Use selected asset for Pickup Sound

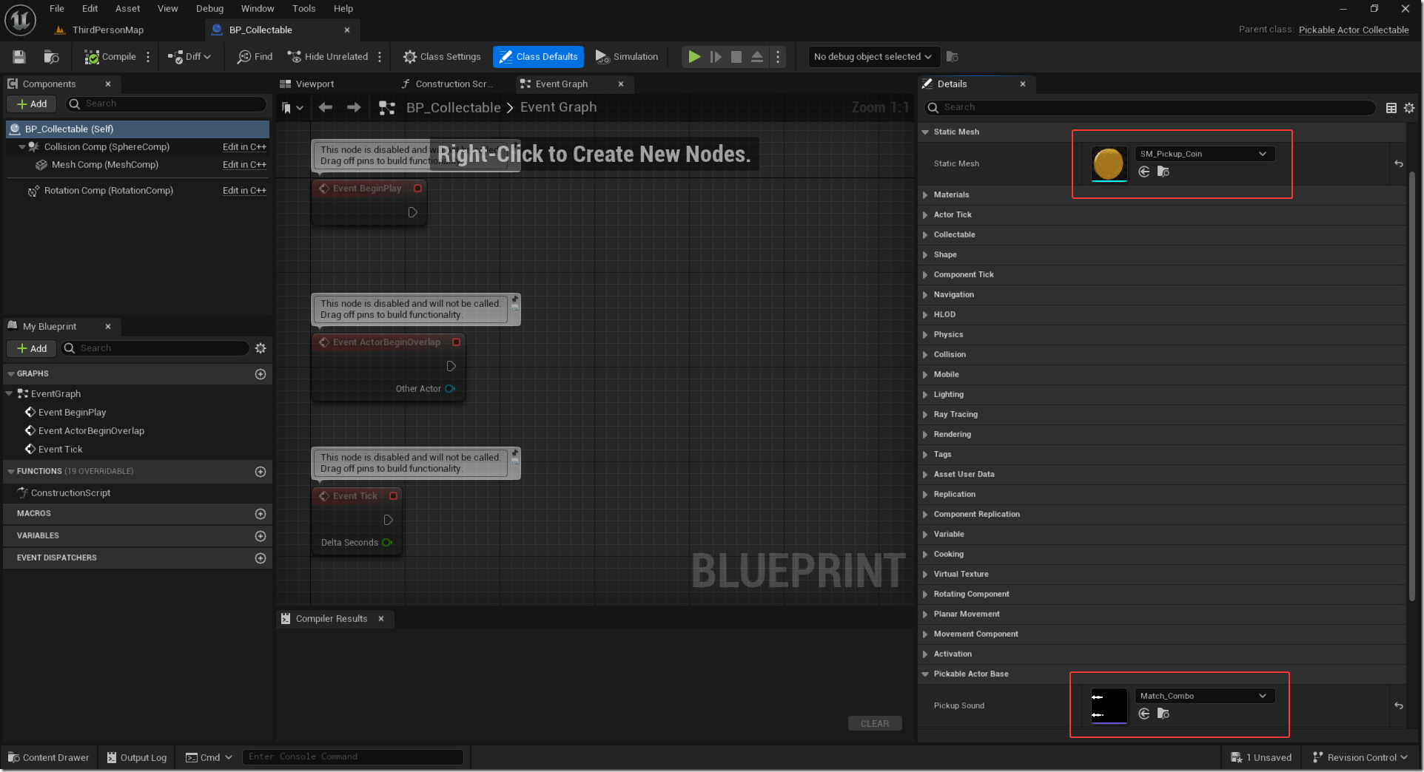tap(1144, 714)
